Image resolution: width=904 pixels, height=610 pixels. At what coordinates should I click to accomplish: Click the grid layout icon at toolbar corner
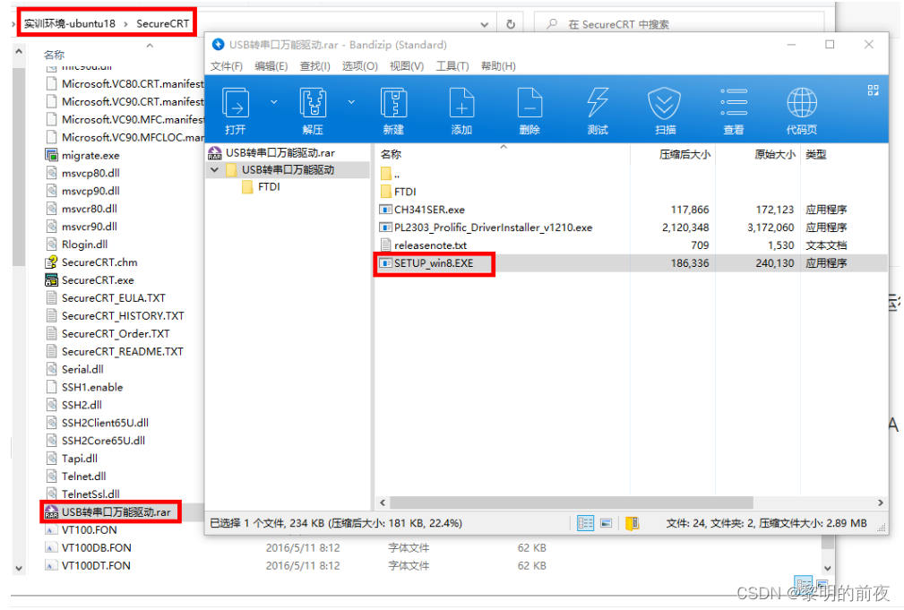point(873,90)
